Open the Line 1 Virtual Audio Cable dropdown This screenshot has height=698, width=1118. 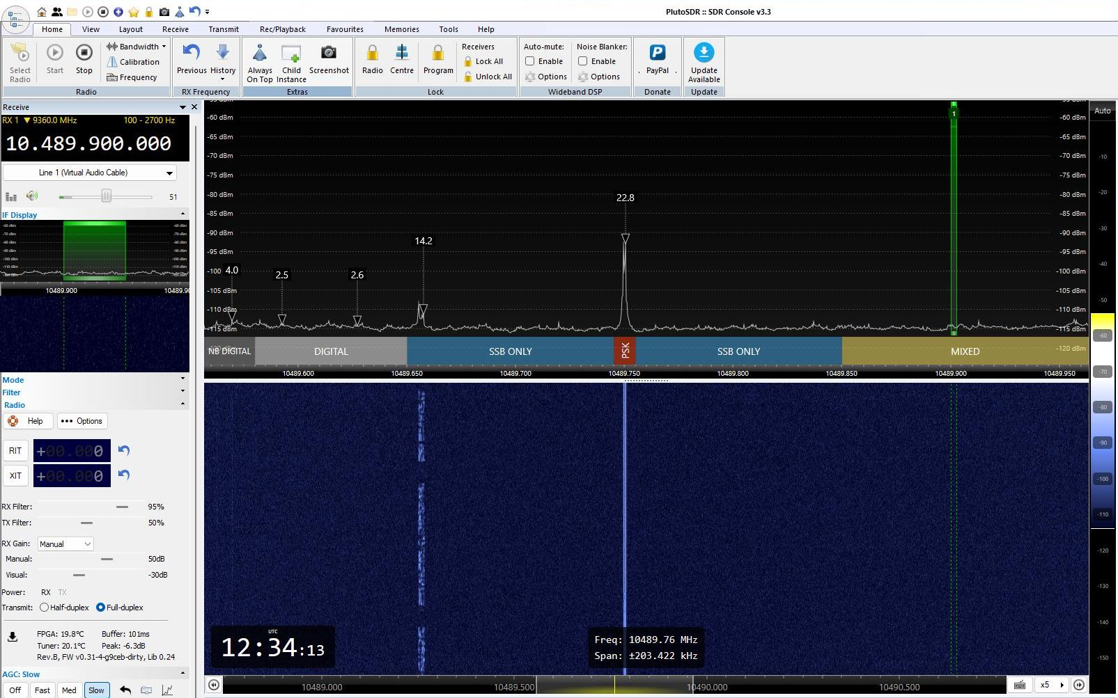point(90,173)
